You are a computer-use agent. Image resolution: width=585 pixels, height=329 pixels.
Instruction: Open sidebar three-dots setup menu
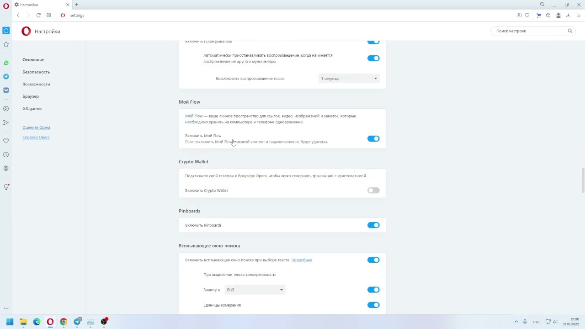6,308
